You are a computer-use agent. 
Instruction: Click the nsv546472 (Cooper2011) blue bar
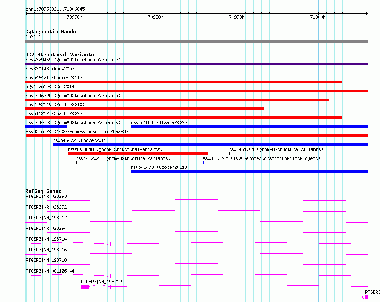pos(210,145)
